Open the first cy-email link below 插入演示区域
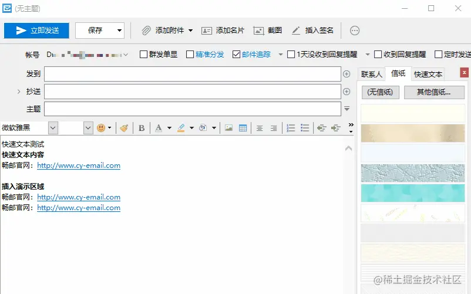This screenshot has width=471, height=294. (79, 197)
